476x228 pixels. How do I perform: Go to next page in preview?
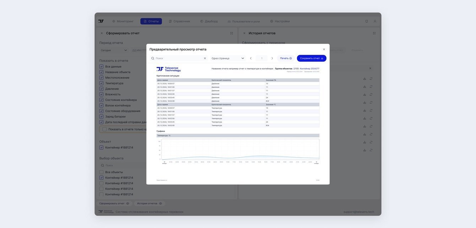point(272,58)
